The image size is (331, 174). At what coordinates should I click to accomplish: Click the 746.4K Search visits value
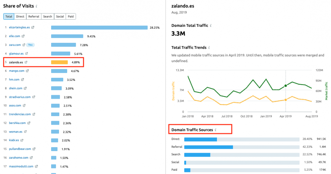tap(321, 154)
